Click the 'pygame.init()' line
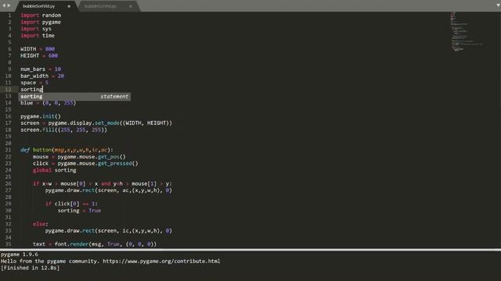The image size is (501, 281). coord(41,116)
